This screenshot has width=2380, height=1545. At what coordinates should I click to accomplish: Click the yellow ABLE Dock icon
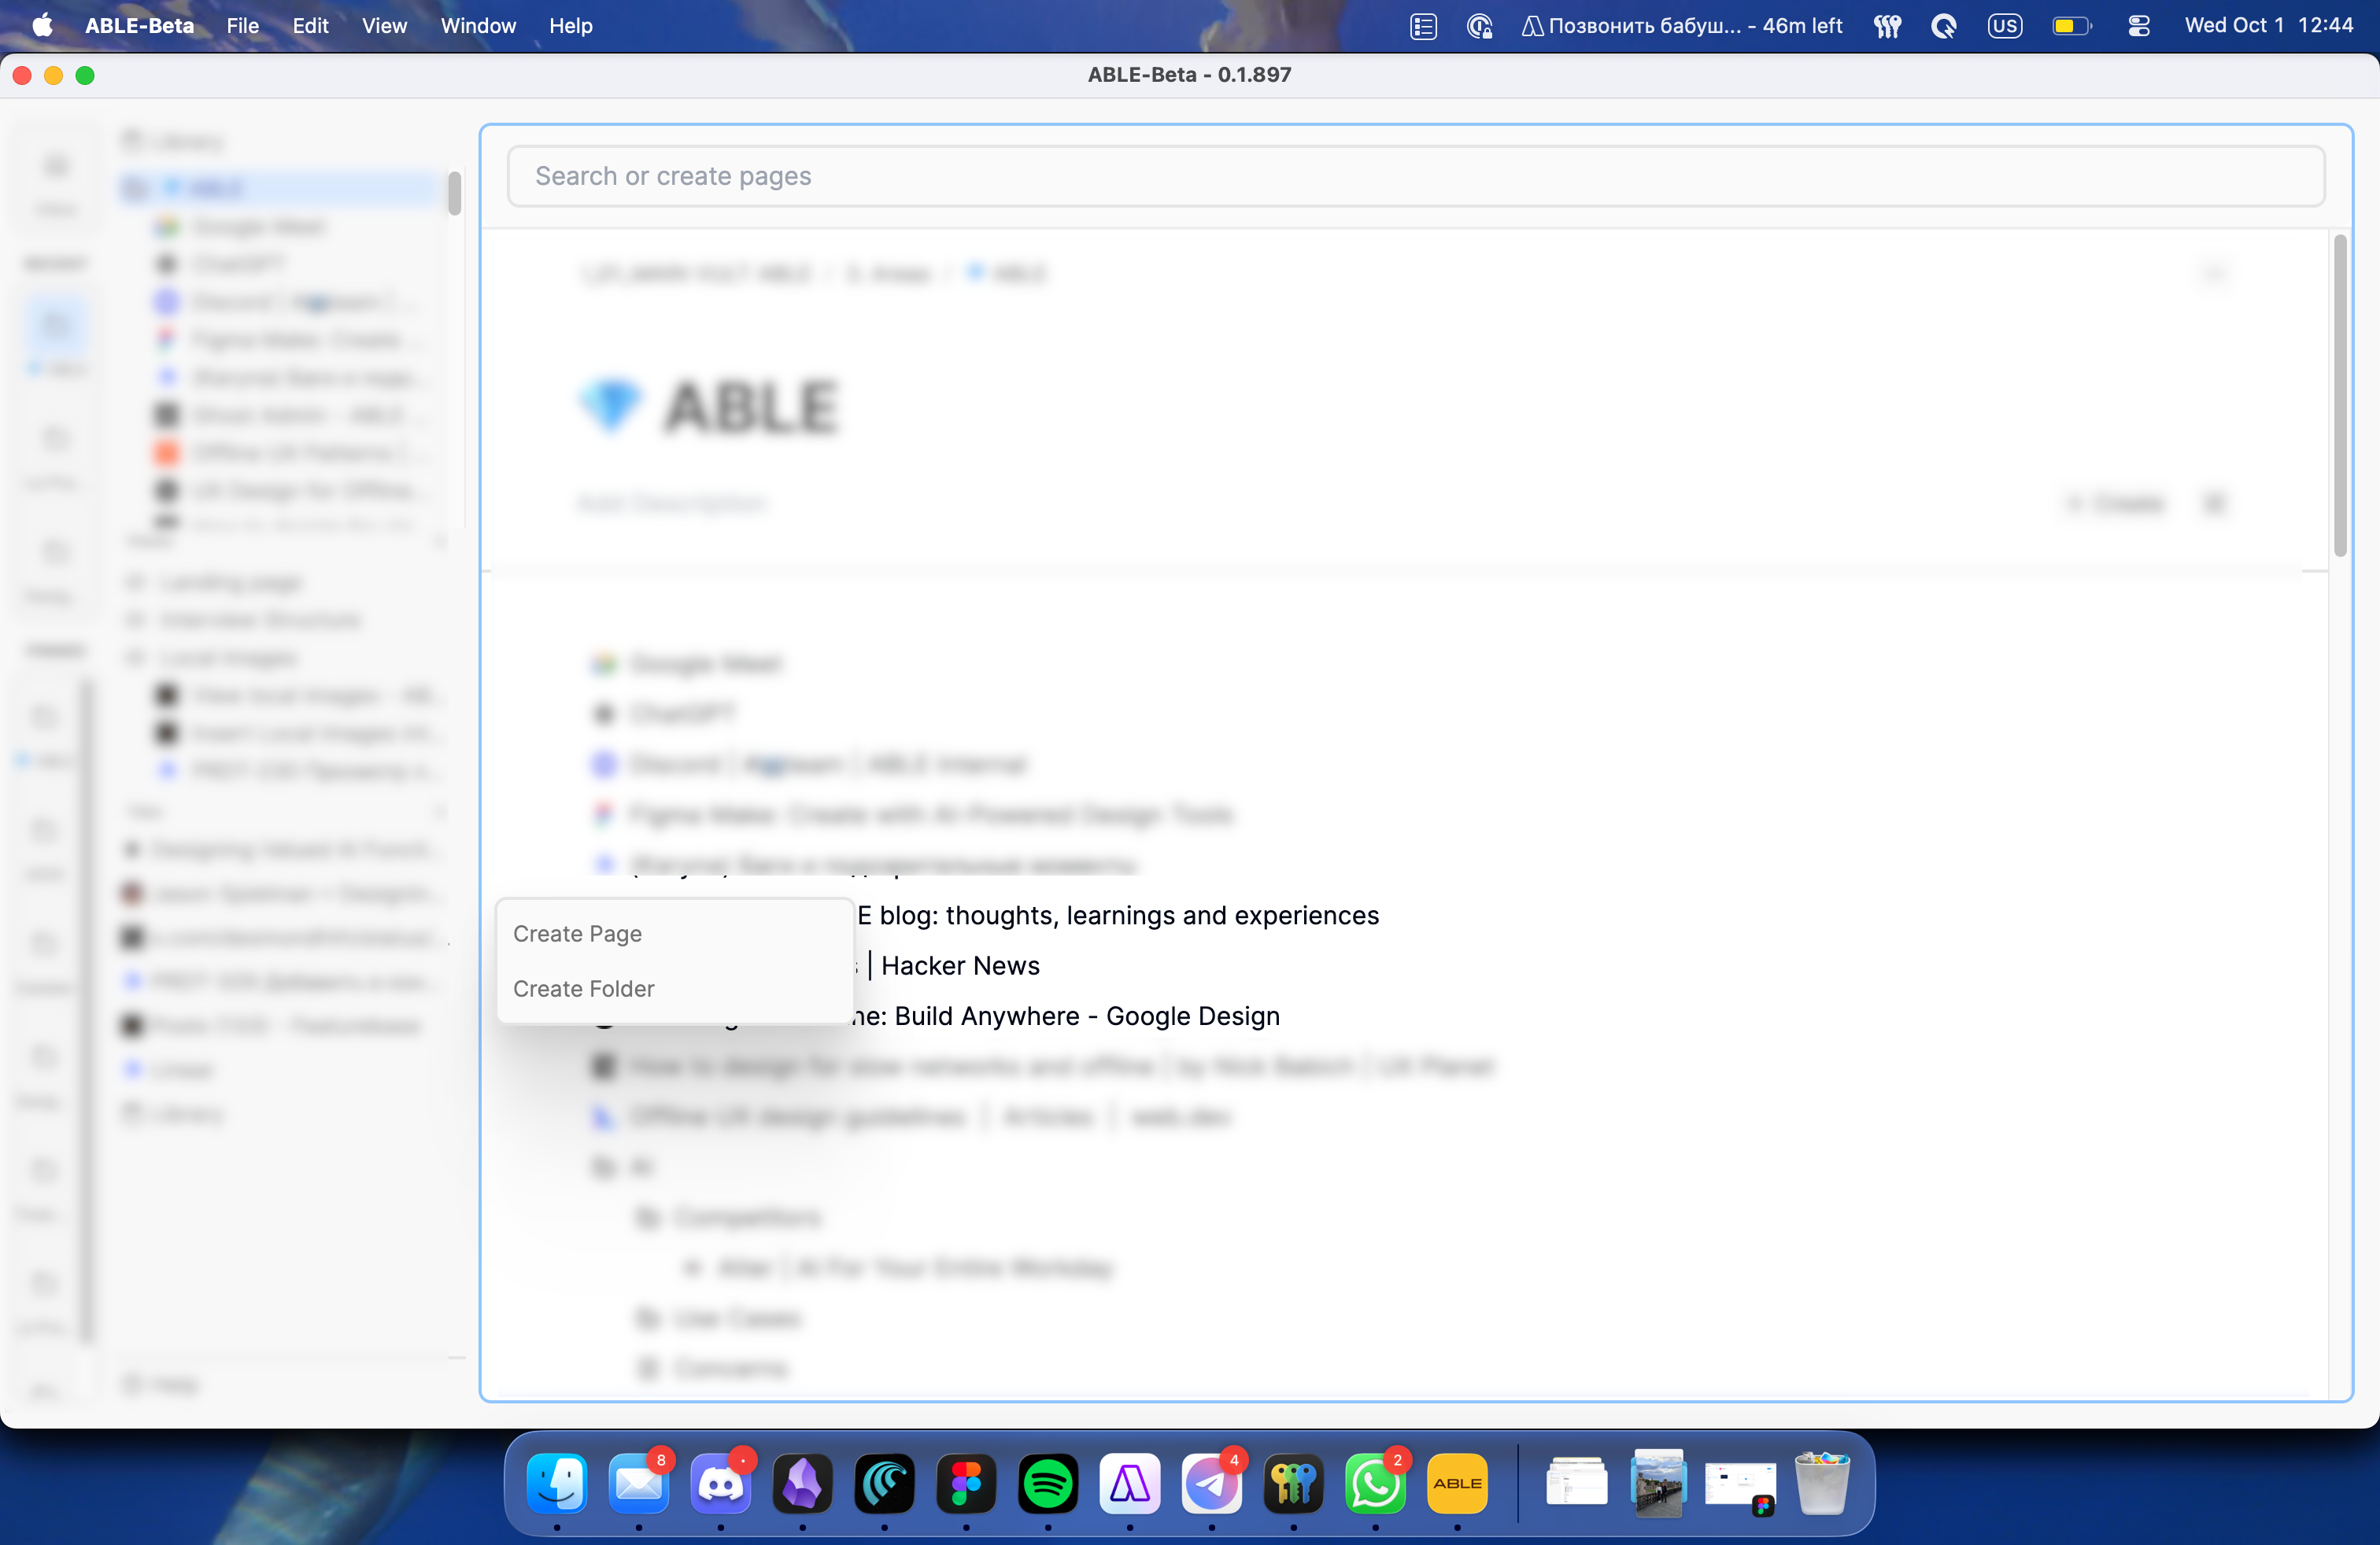1458,1482
